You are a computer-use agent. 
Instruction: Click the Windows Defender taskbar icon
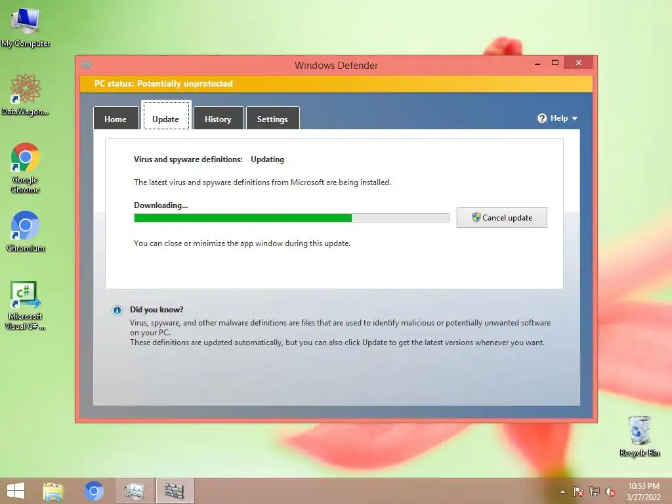pyautogui.click(x=175, y=491)
